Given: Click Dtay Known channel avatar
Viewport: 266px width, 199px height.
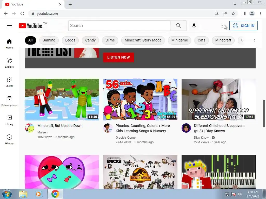Looking at the screenshot, I should 186,128.
